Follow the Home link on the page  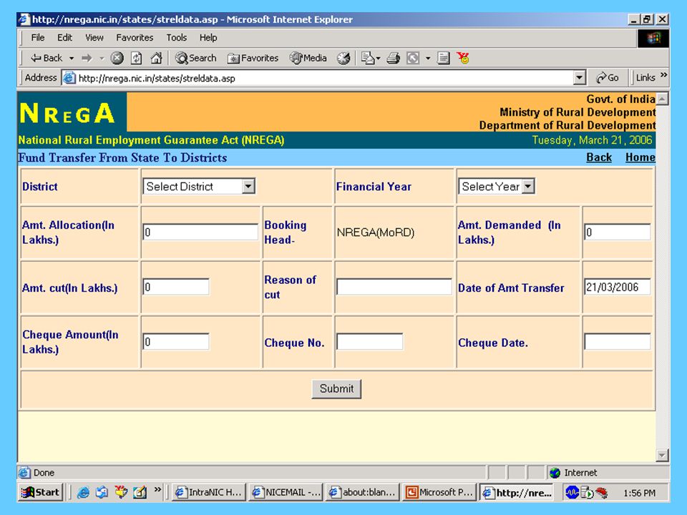point(640,157)
